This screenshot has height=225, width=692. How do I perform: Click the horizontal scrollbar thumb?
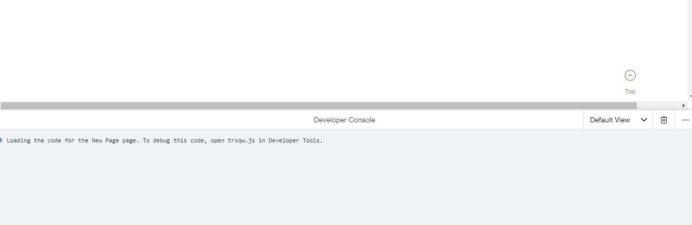(319, 105)
